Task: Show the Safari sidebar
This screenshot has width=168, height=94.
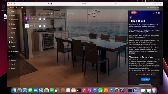Action: click(15, 4)
